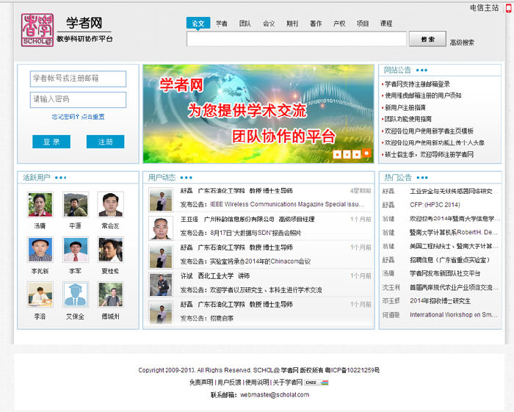Expand more dots next to 网站公告
This screenshot has width=514, height=412.
421,71
